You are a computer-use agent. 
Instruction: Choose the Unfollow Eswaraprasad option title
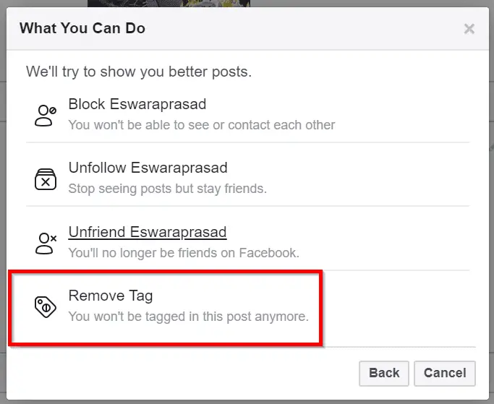(148, 168)
